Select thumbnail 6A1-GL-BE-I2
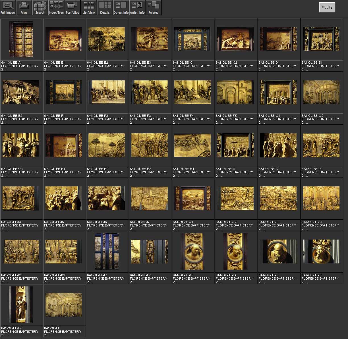348x339 pixels. (278, 145)
